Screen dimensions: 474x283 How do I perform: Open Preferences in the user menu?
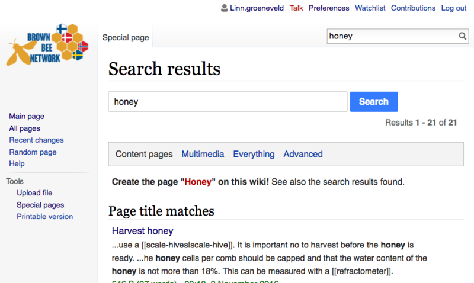(x=329, y=8)
